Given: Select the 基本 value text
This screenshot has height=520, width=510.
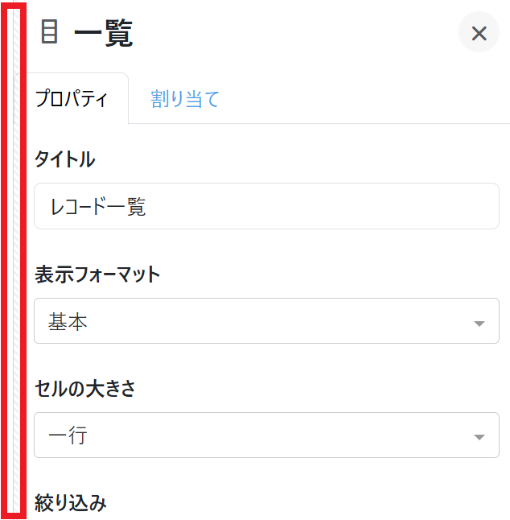Looking at the screenshot, I should pos(68,322).
